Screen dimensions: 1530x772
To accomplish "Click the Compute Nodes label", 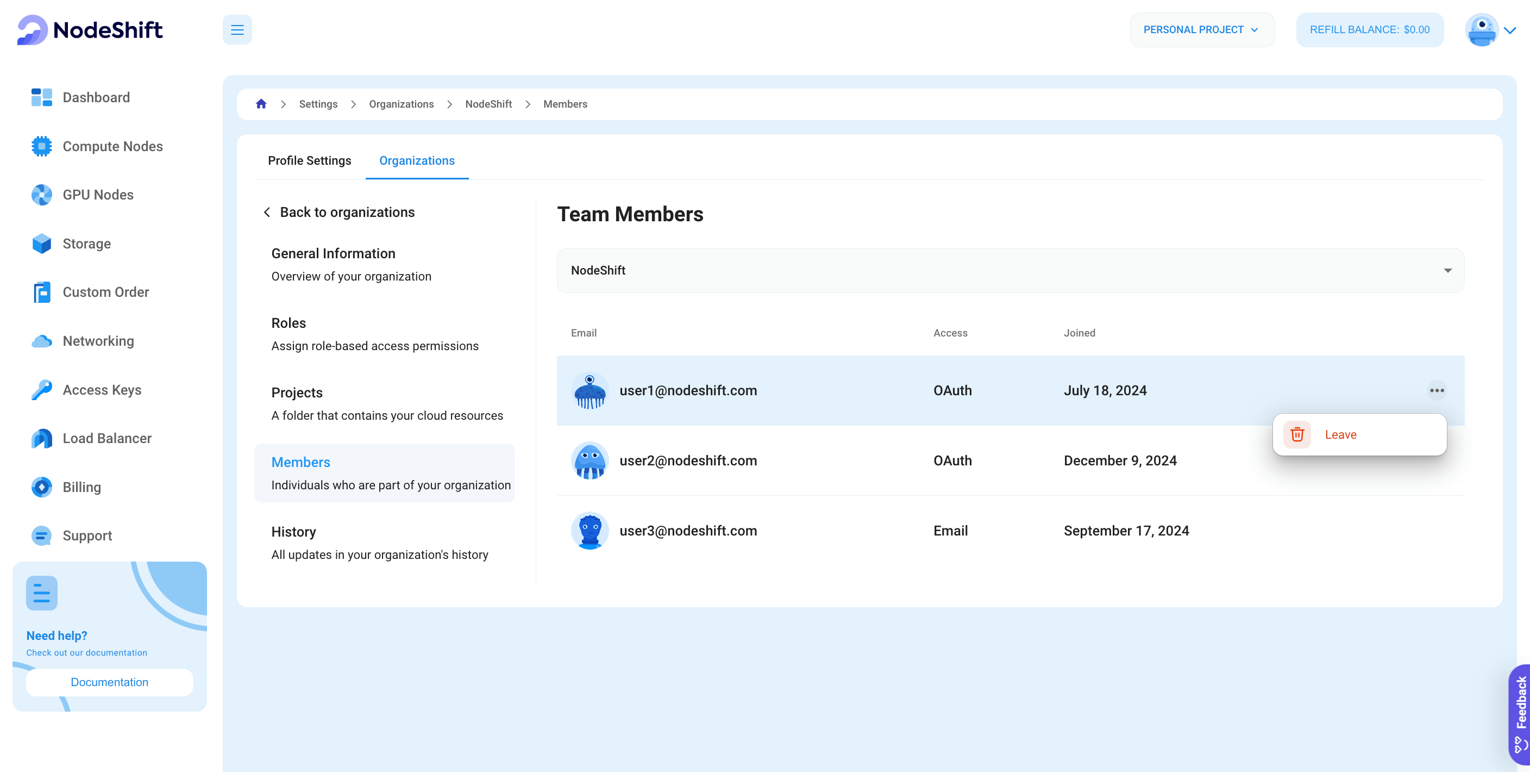I will coord(113,146).
